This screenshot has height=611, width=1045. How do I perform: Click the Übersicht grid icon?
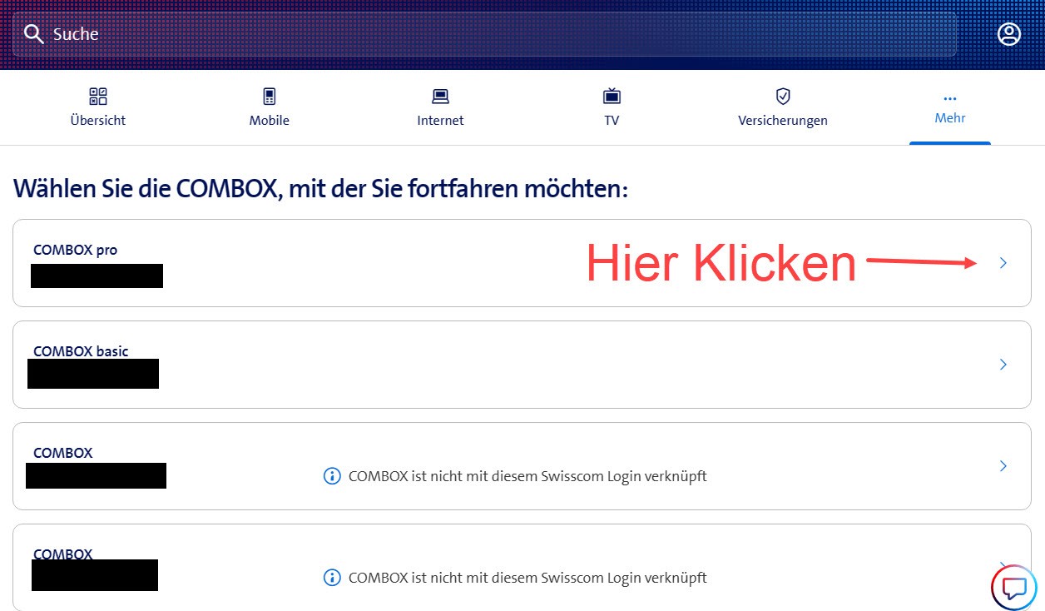point(98,97)
